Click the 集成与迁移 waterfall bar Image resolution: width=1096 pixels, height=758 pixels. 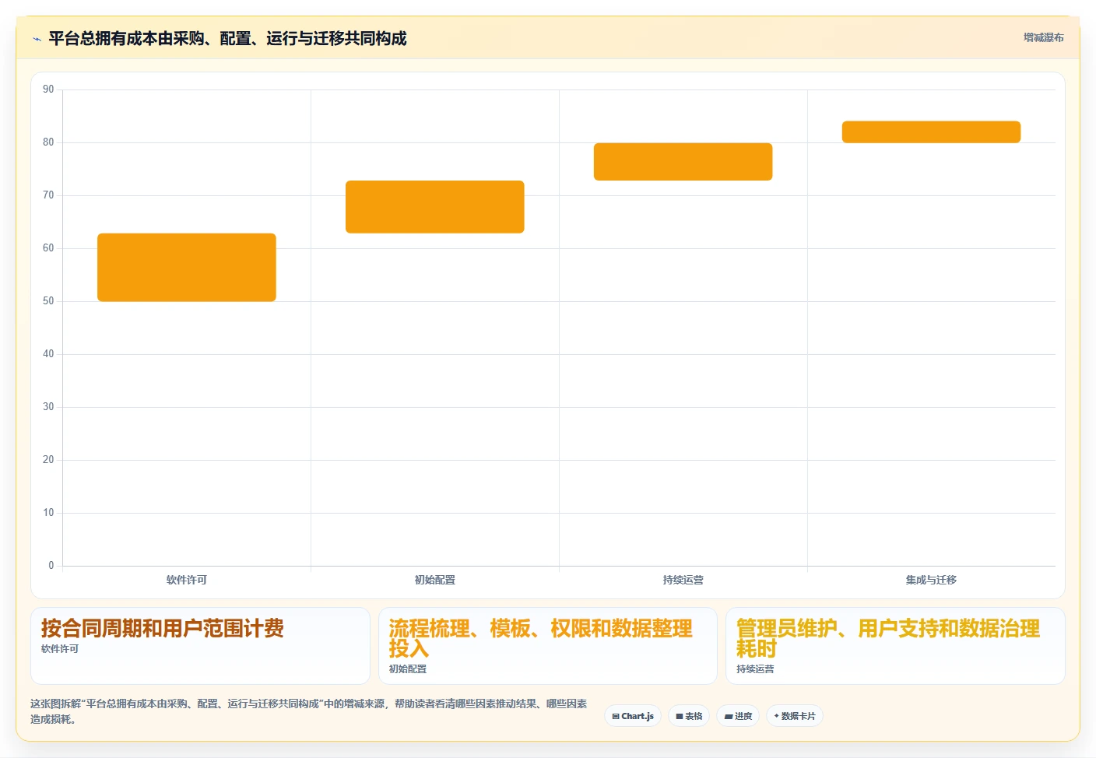click(x=931, y=132)
